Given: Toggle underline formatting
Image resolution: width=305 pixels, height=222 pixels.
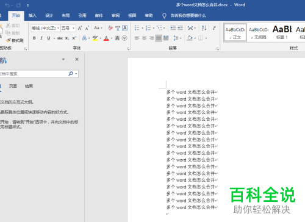Looking at the screenshot, I should [49, 38].
